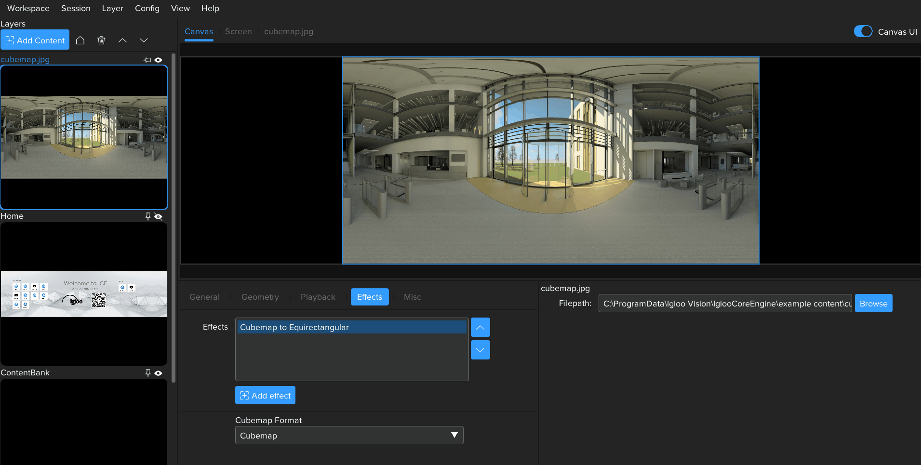The width and height of the screenshot is (921, 465).
Task: Pin the cubemap.jpg layer
Action: click(x=147, y=60)
